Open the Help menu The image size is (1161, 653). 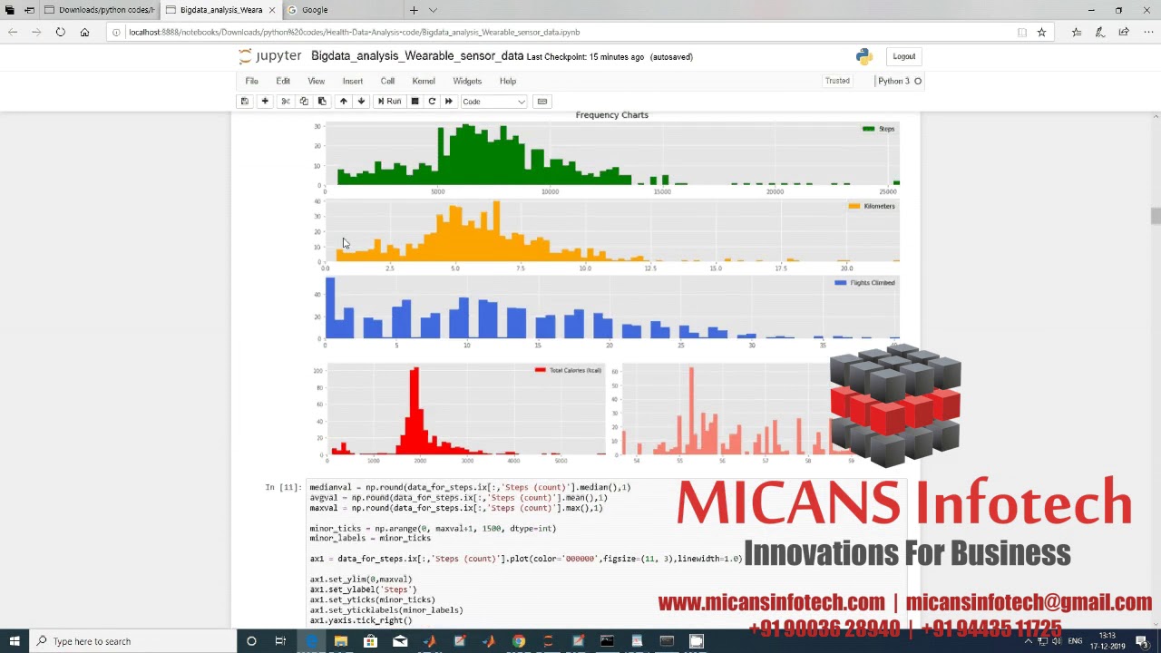(508, 81)
